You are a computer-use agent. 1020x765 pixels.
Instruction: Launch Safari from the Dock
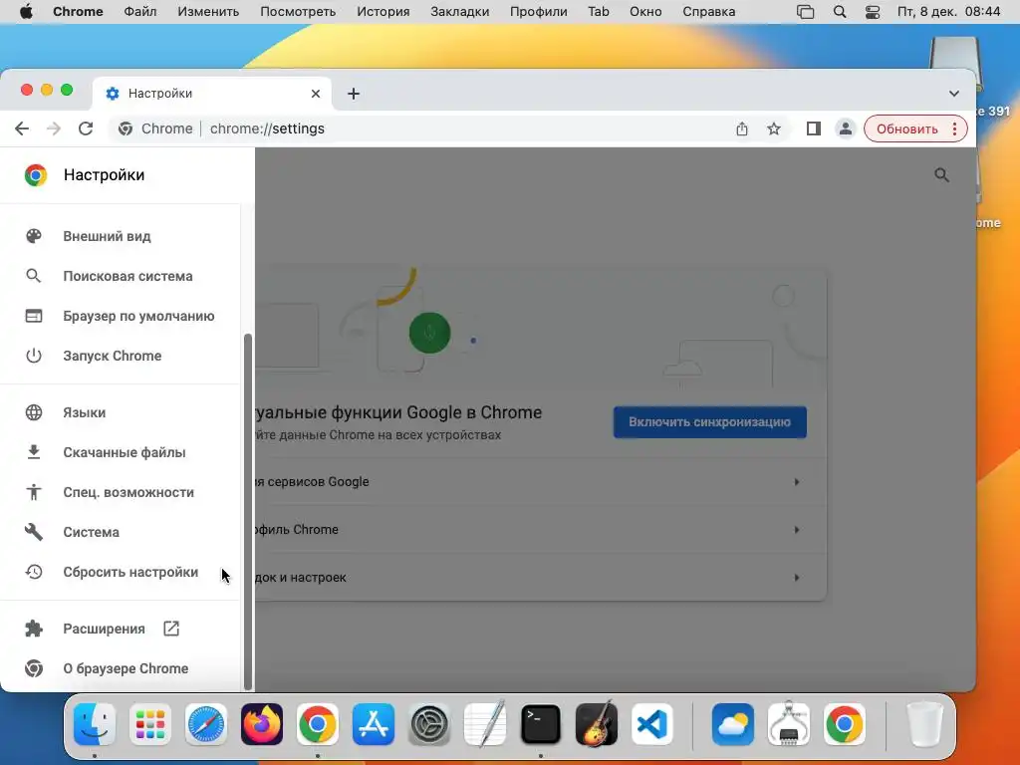[206, 724]
